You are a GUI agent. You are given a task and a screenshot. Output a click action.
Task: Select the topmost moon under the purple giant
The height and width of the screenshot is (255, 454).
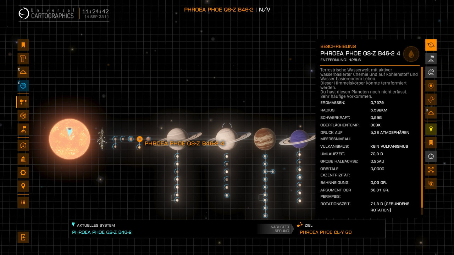(300, 154)
